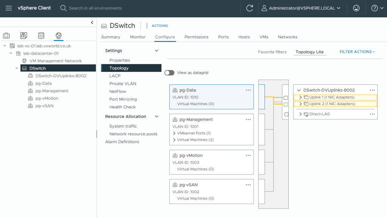Click the refresh icon in header
The image size is (387, 218).
249,8
